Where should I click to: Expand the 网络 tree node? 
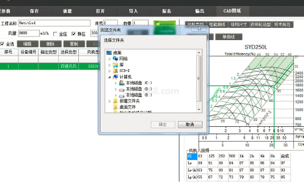click(x=110, y=58)
